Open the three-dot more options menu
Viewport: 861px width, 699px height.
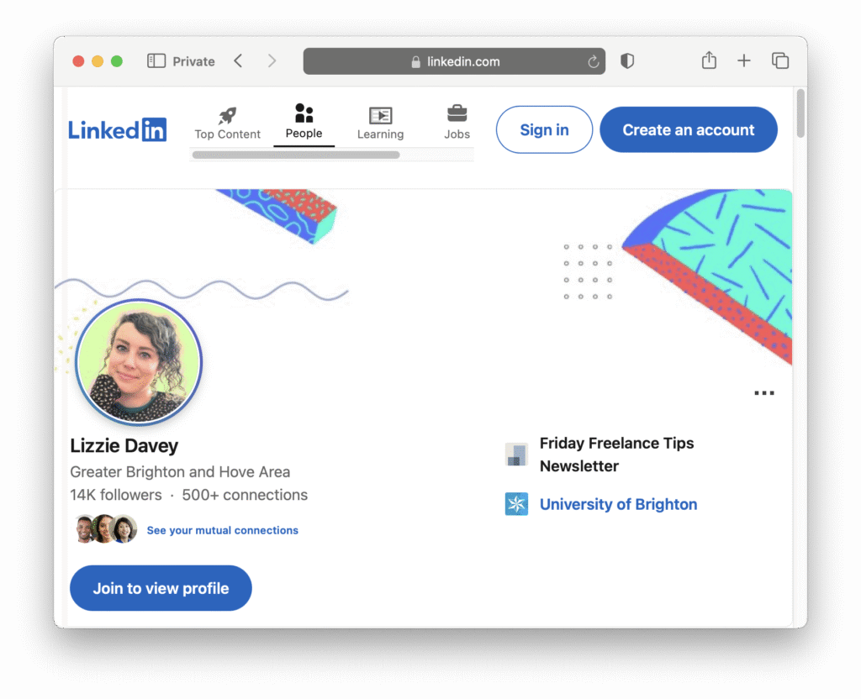pyautogui.click(x=763, y=392)
